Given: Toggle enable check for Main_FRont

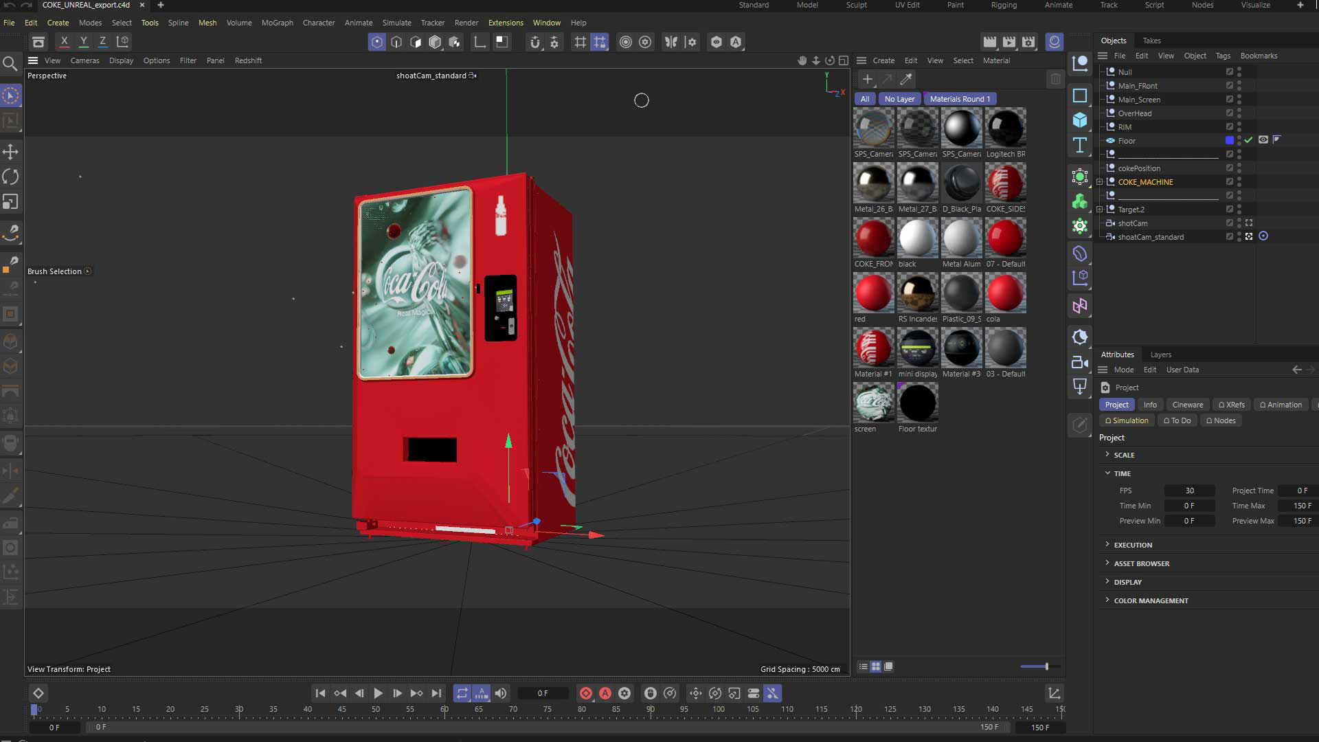Looking at the screenshot, I should [1230, 85].
